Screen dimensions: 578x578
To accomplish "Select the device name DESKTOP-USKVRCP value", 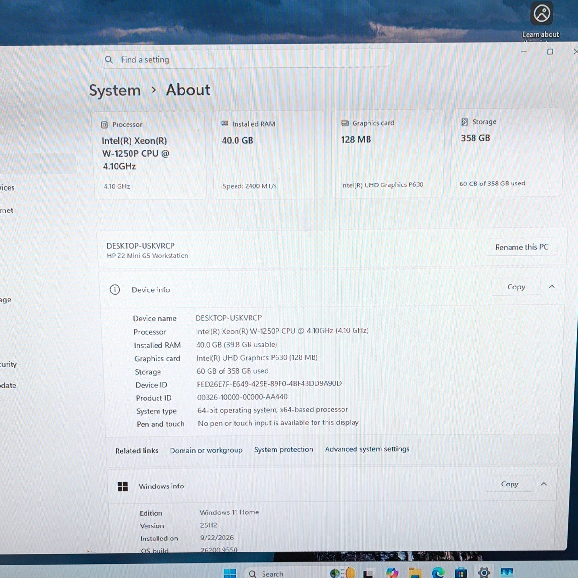I will (229, 318).
